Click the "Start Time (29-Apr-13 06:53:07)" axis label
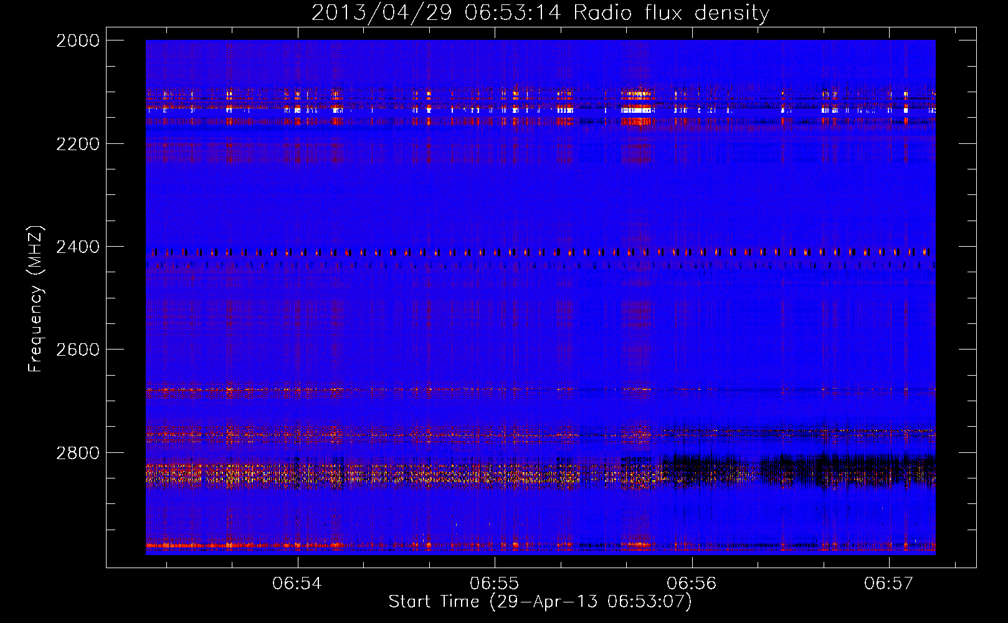 point(540,602)
